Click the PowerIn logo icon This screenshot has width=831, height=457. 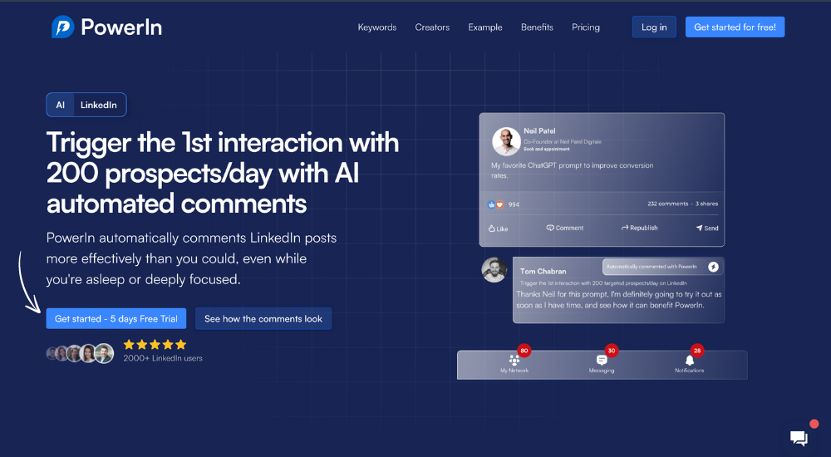coord(63,27)
